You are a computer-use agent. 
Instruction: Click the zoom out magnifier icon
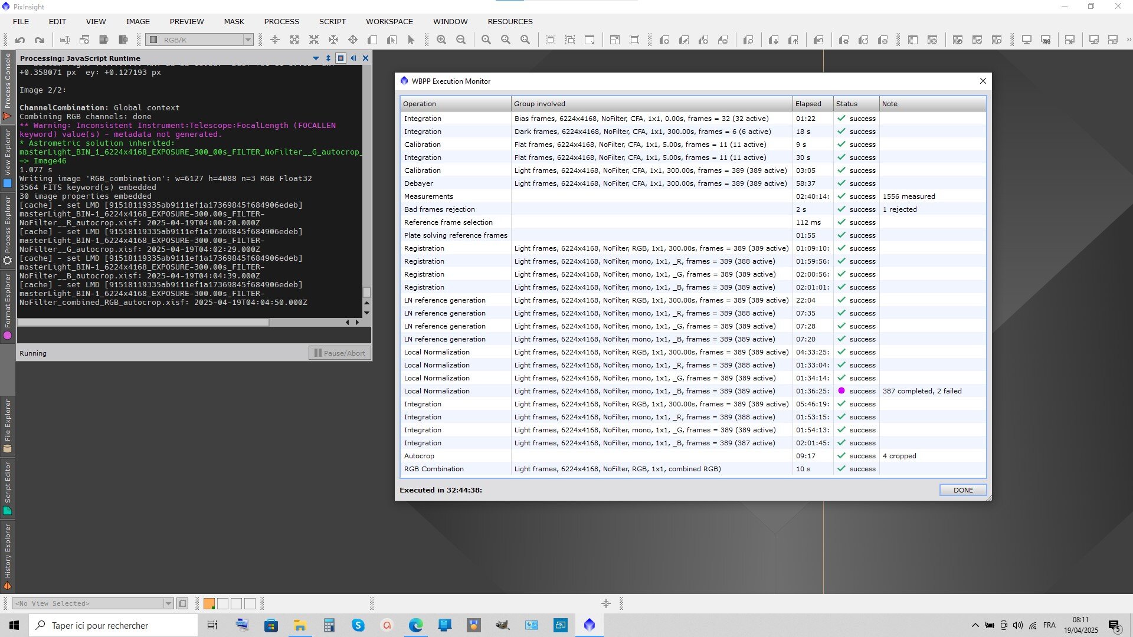[x=461, y=40]
